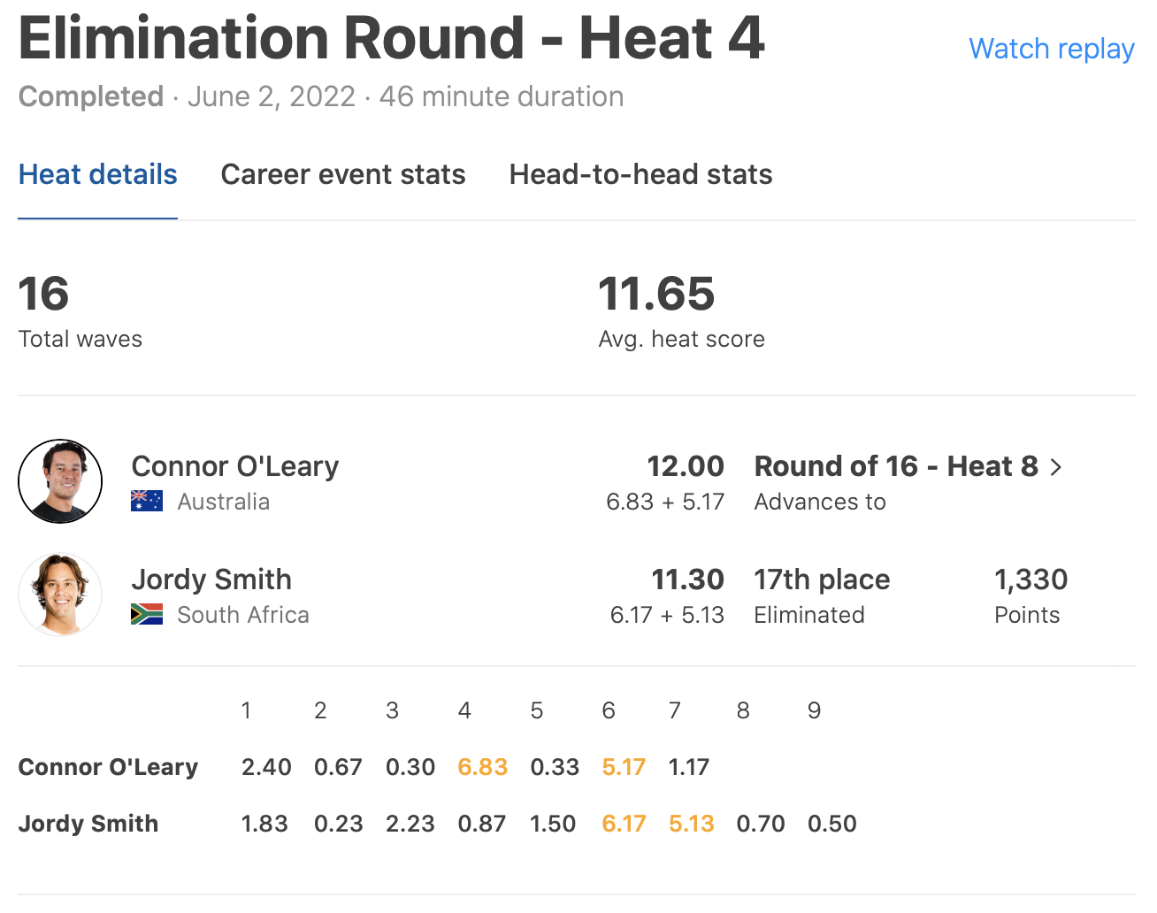Select the Head-to-head stats tab
This screenshot has width=1157, height=913.
click(640, 174)
